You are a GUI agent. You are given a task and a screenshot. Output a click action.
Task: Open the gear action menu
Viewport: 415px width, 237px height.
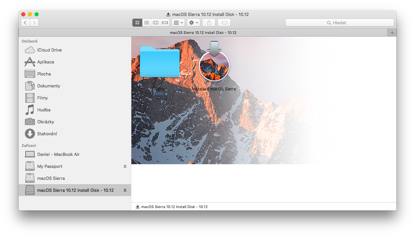point(194,23)
